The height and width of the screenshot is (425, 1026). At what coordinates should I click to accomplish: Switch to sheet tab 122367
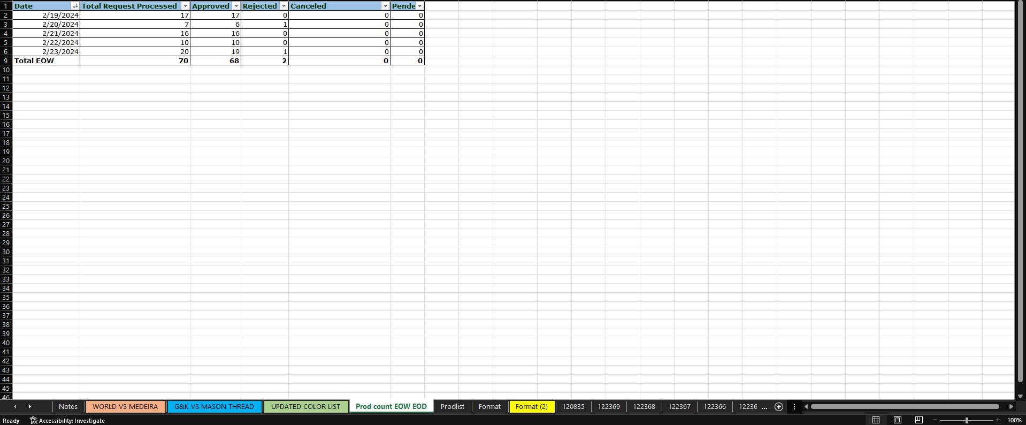click(x=679, y=407)
